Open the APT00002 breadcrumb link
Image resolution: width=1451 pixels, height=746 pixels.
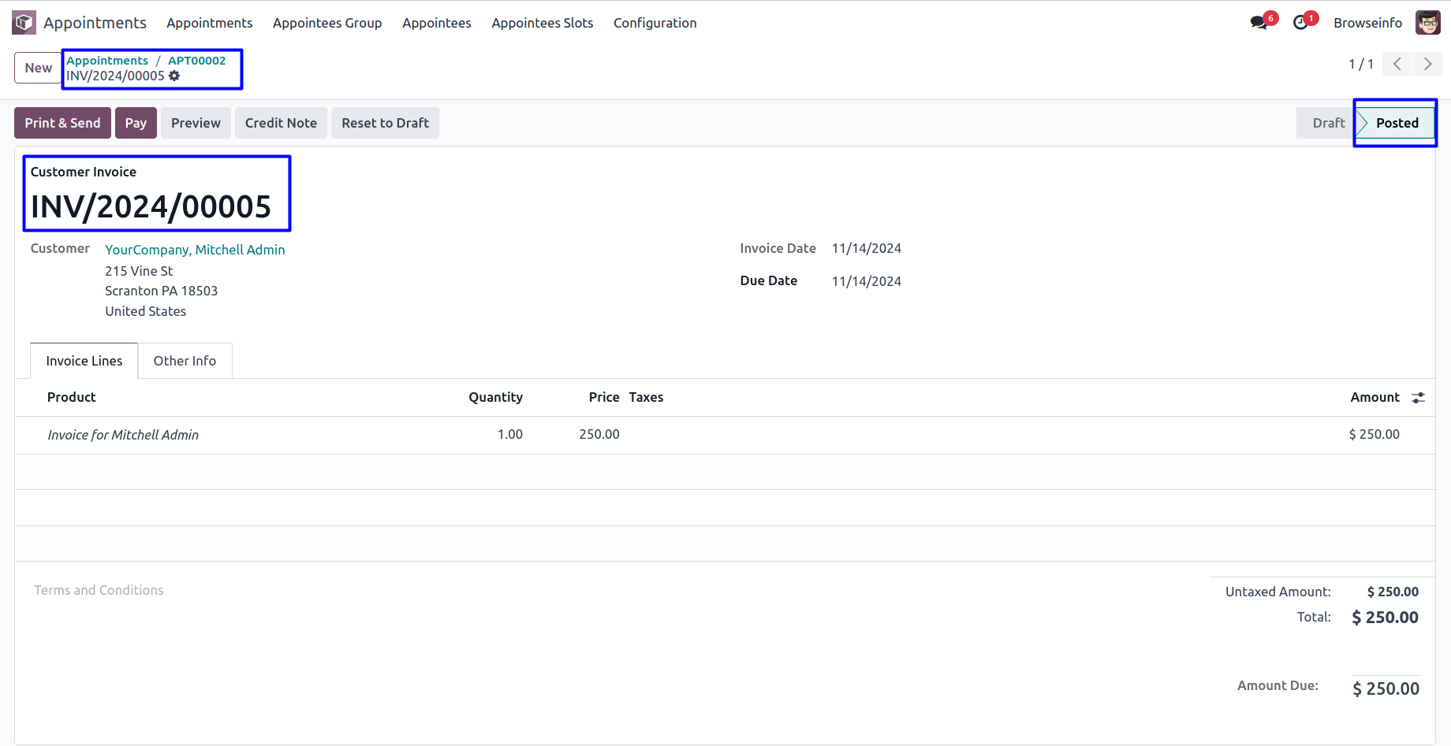pyautogui.click(x=196, y=61)
